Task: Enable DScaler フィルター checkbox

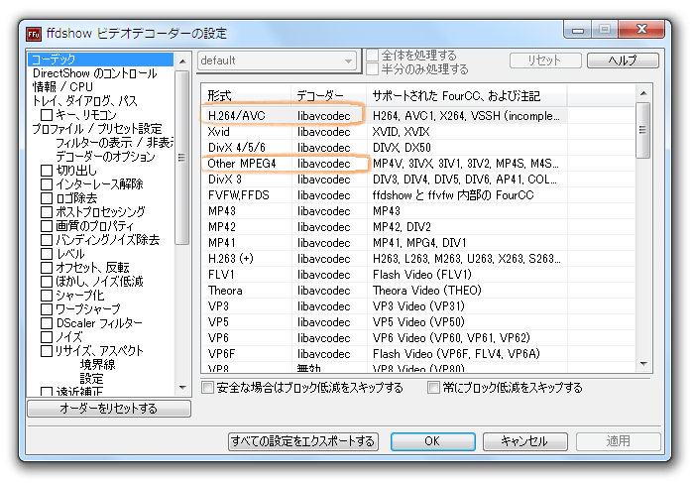Action: click(x=47, y=323)
